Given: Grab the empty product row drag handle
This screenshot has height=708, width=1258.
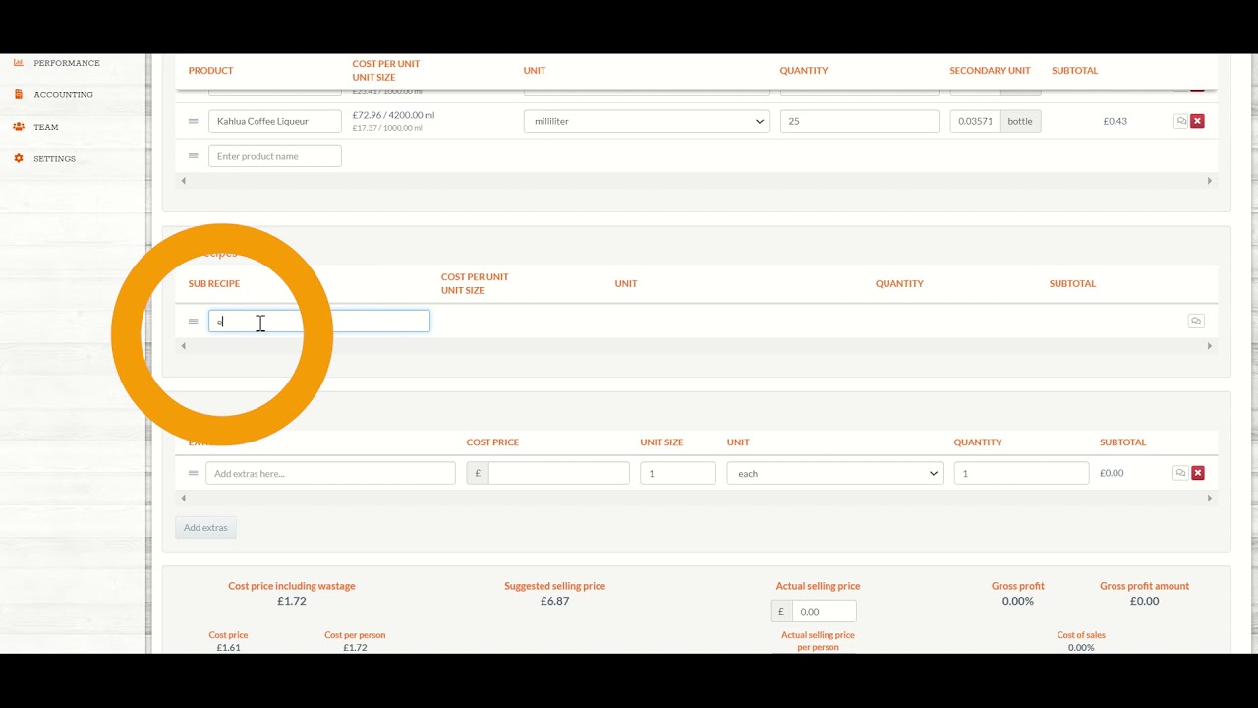Looking at the screenshot, I should pos(194,156).
